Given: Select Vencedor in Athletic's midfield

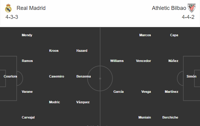Looking at the screenshot, I should pyautogui.click(x=143, y=61).
